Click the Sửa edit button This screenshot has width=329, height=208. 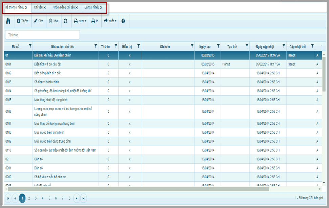(38, 21)
